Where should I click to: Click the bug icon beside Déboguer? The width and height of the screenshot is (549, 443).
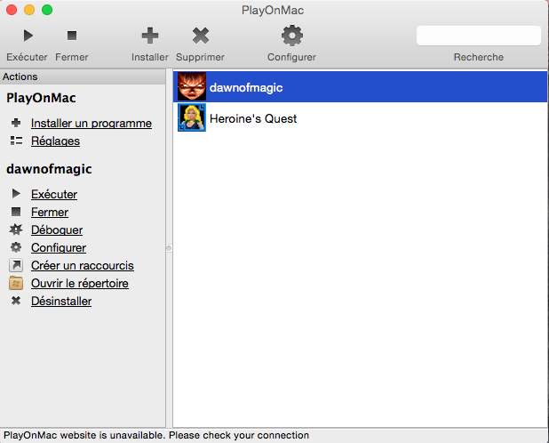tap(16, 230)
